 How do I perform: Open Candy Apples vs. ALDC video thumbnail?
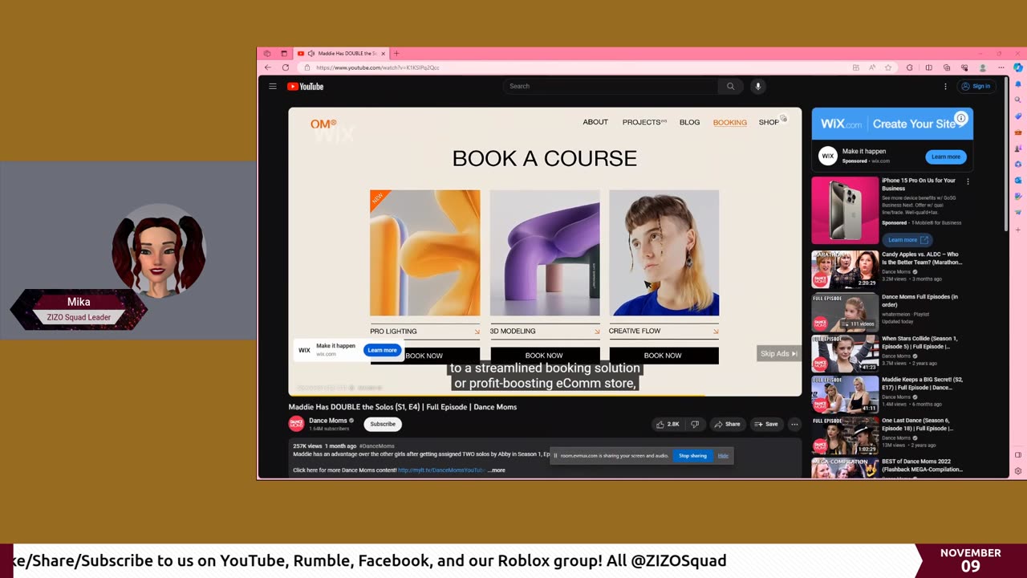click(845, 269)
